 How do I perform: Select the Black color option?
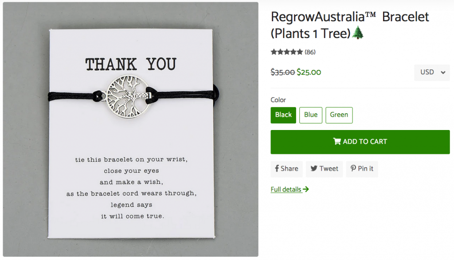coord(283,115)
